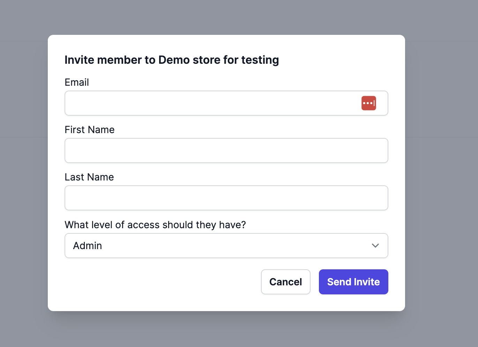Click the access level question label
Viewport: 478px width, 347px height.
click(155, 225)
